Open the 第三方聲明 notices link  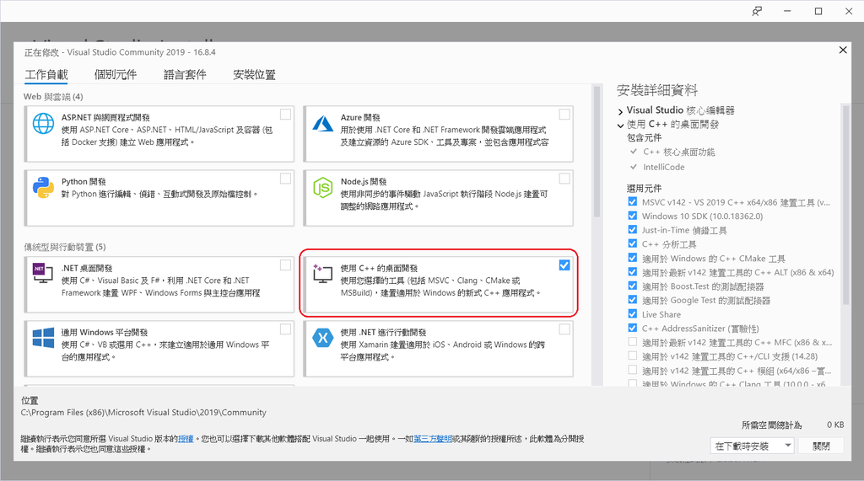point(433,439)
